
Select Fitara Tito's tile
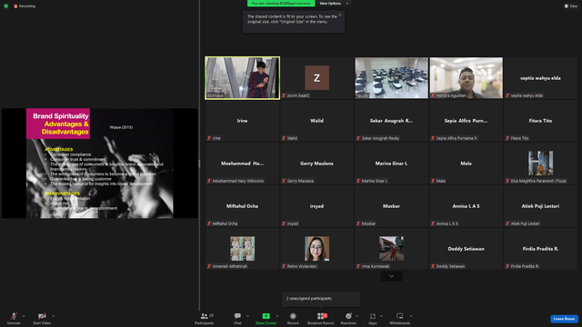pos(540,121)
